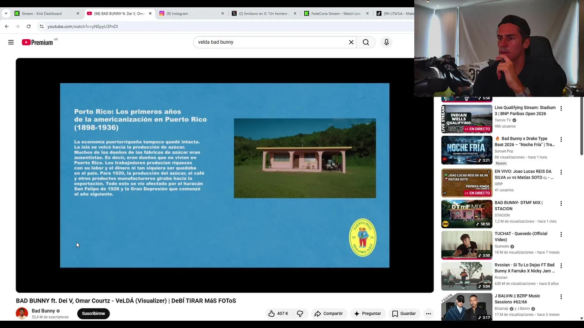Open options for DTMF MIX video

(561, 203)
